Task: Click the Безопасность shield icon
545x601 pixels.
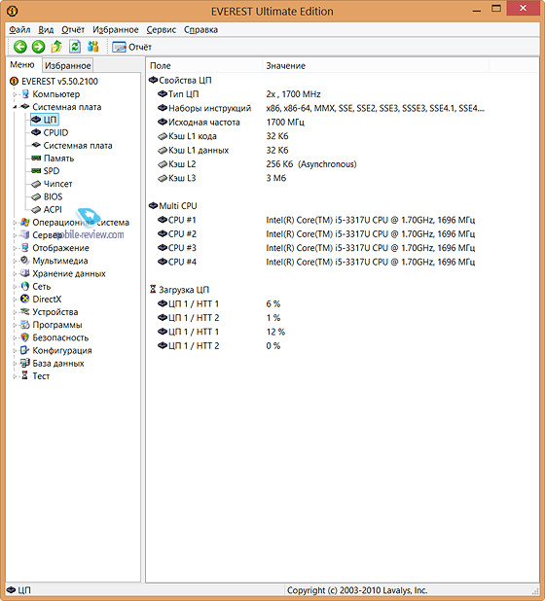Action: point(25,337)
